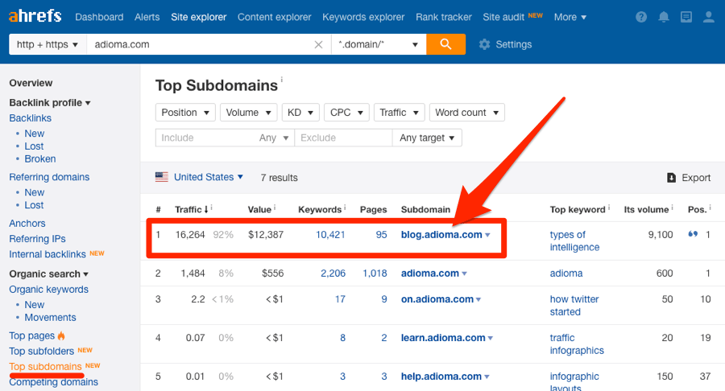The height and width of the screenshot is (391, 725).
Task: Open the CPC filter dropdown
Action: coord(346,113)
